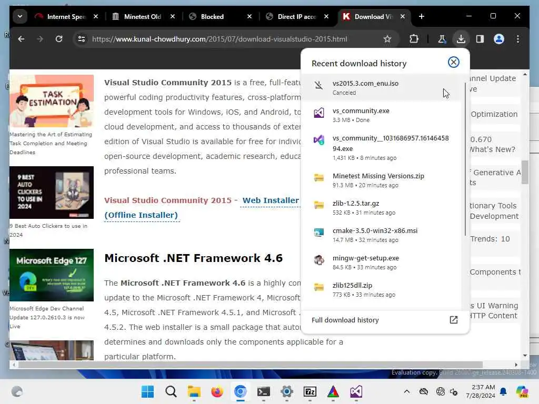Open File Explorer from taskbar
Image resolution: width=539 pixels, height=404 pixels.
194,391
